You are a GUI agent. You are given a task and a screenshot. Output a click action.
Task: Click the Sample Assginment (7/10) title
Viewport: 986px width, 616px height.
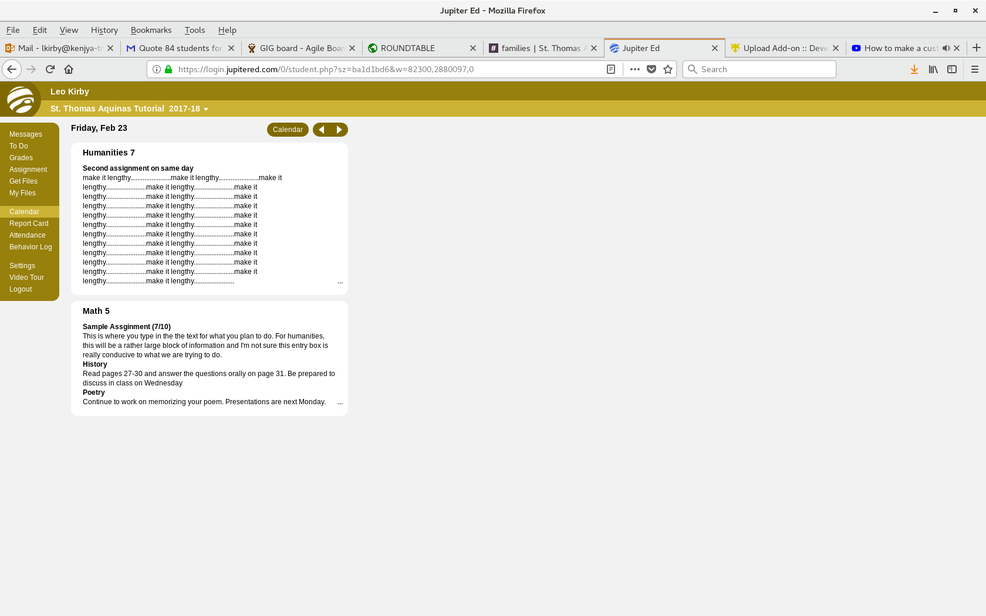coord(127,327)
